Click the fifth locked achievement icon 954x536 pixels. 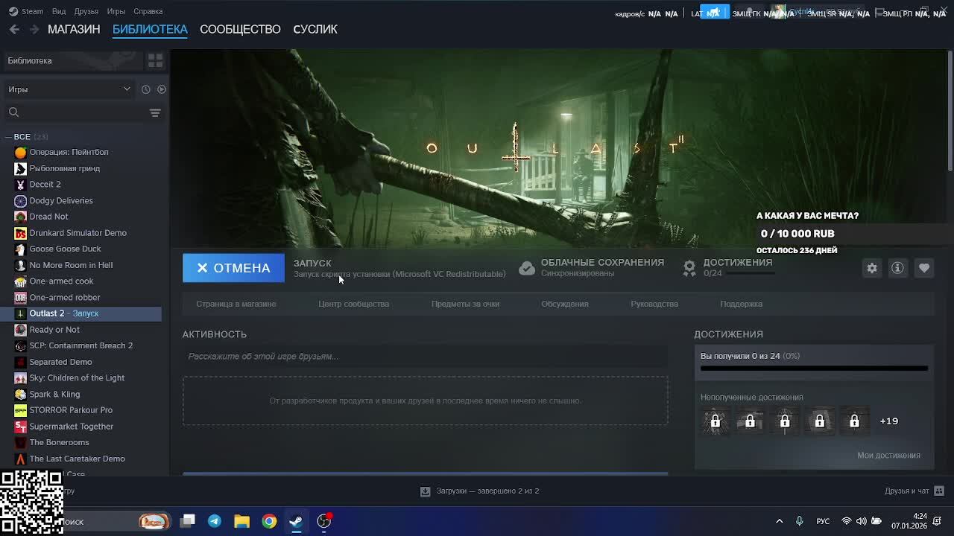point(854,421)
